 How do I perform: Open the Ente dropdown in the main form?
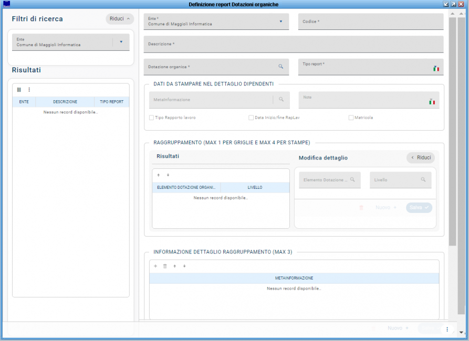pyautogui.click(x=280, y=22)
